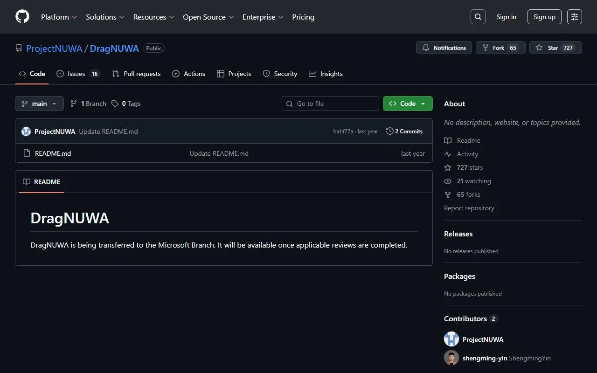Click the README.md file icon
This screenshot has height=373, width=597.
[x=27, y=153]
